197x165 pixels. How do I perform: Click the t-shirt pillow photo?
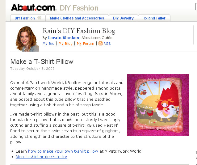pyautogui.click(x=158, y=105)
